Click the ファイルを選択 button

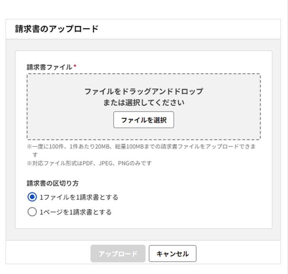(143, 120)
